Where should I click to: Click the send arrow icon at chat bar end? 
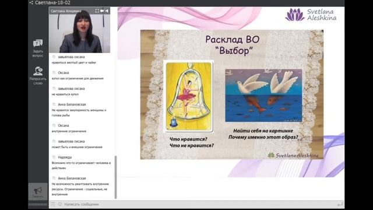click(340, 204)
